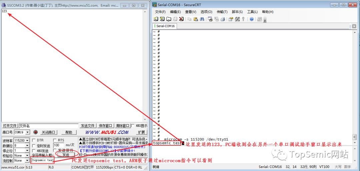Open the 编辑(E) menu in SecureCRT
This screenshot has width=360, height=171.
pos(175,12)
